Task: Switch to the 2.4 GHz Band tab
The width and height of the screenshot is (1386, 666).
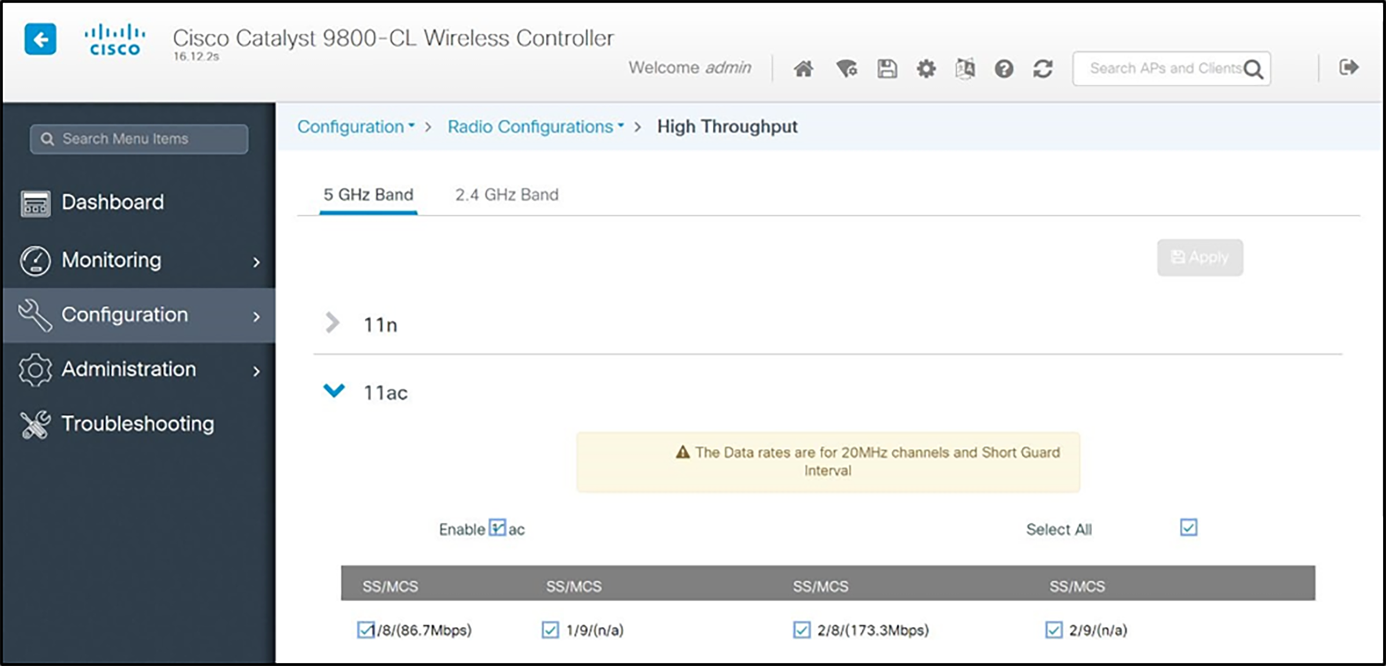Action: click(x=506, y=195)
